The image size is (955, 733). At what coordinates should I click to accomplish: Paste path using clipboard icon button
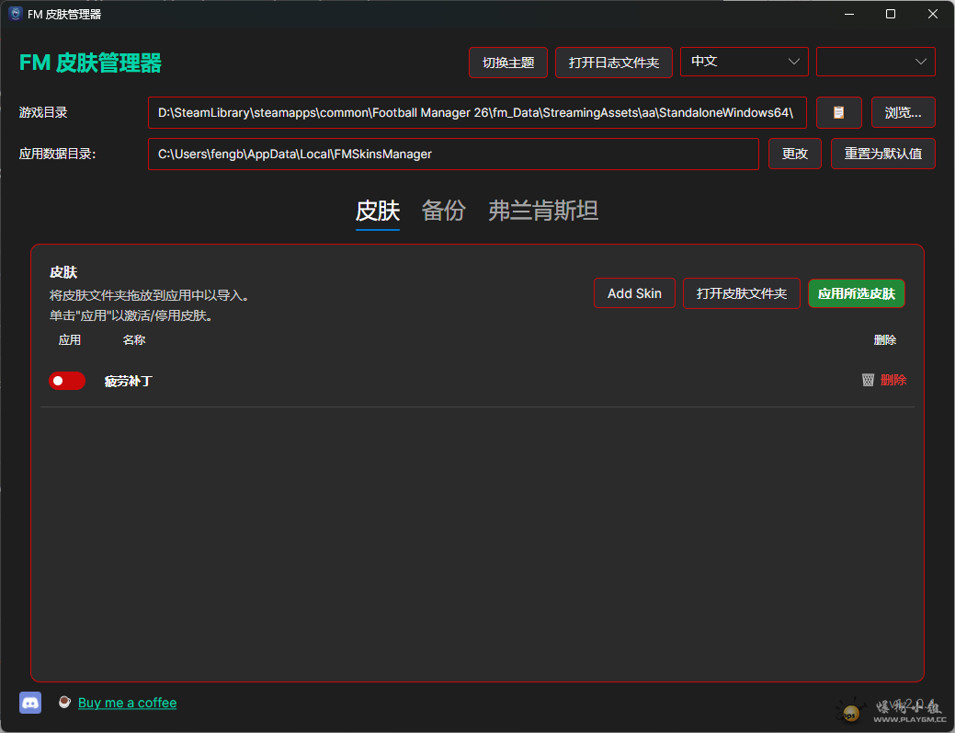pyautogui.click(x=838, y=112)
